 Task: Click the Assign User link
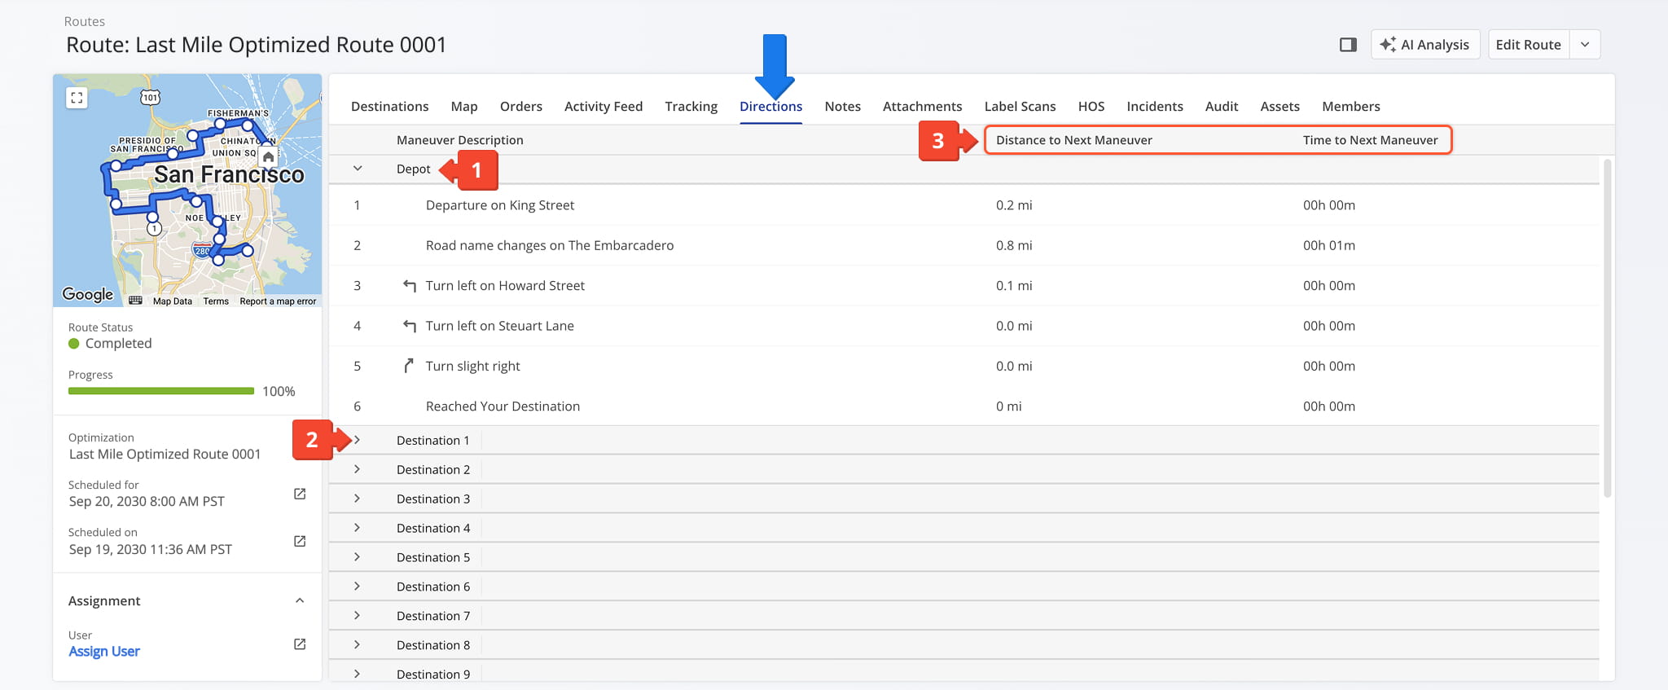104,651
